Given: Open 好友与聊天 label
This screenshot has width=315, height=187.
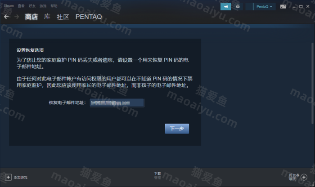Looking at the screenshot, I should (x=294, y=177).
